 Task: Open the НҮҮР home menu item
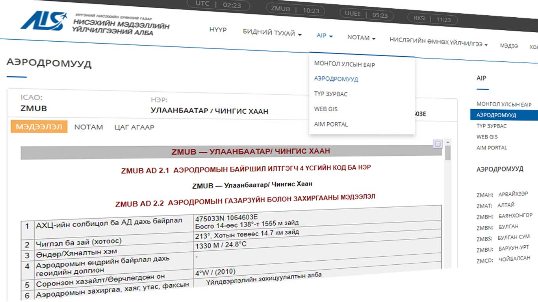tap(218, 30)
